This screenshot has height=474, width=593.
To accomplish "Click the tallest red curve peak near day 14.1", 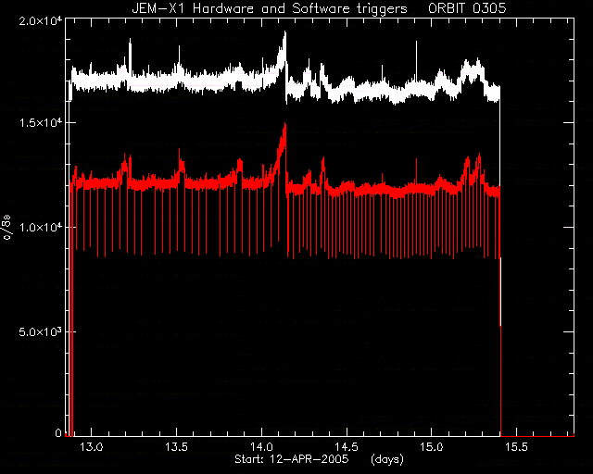I will 284,125.
